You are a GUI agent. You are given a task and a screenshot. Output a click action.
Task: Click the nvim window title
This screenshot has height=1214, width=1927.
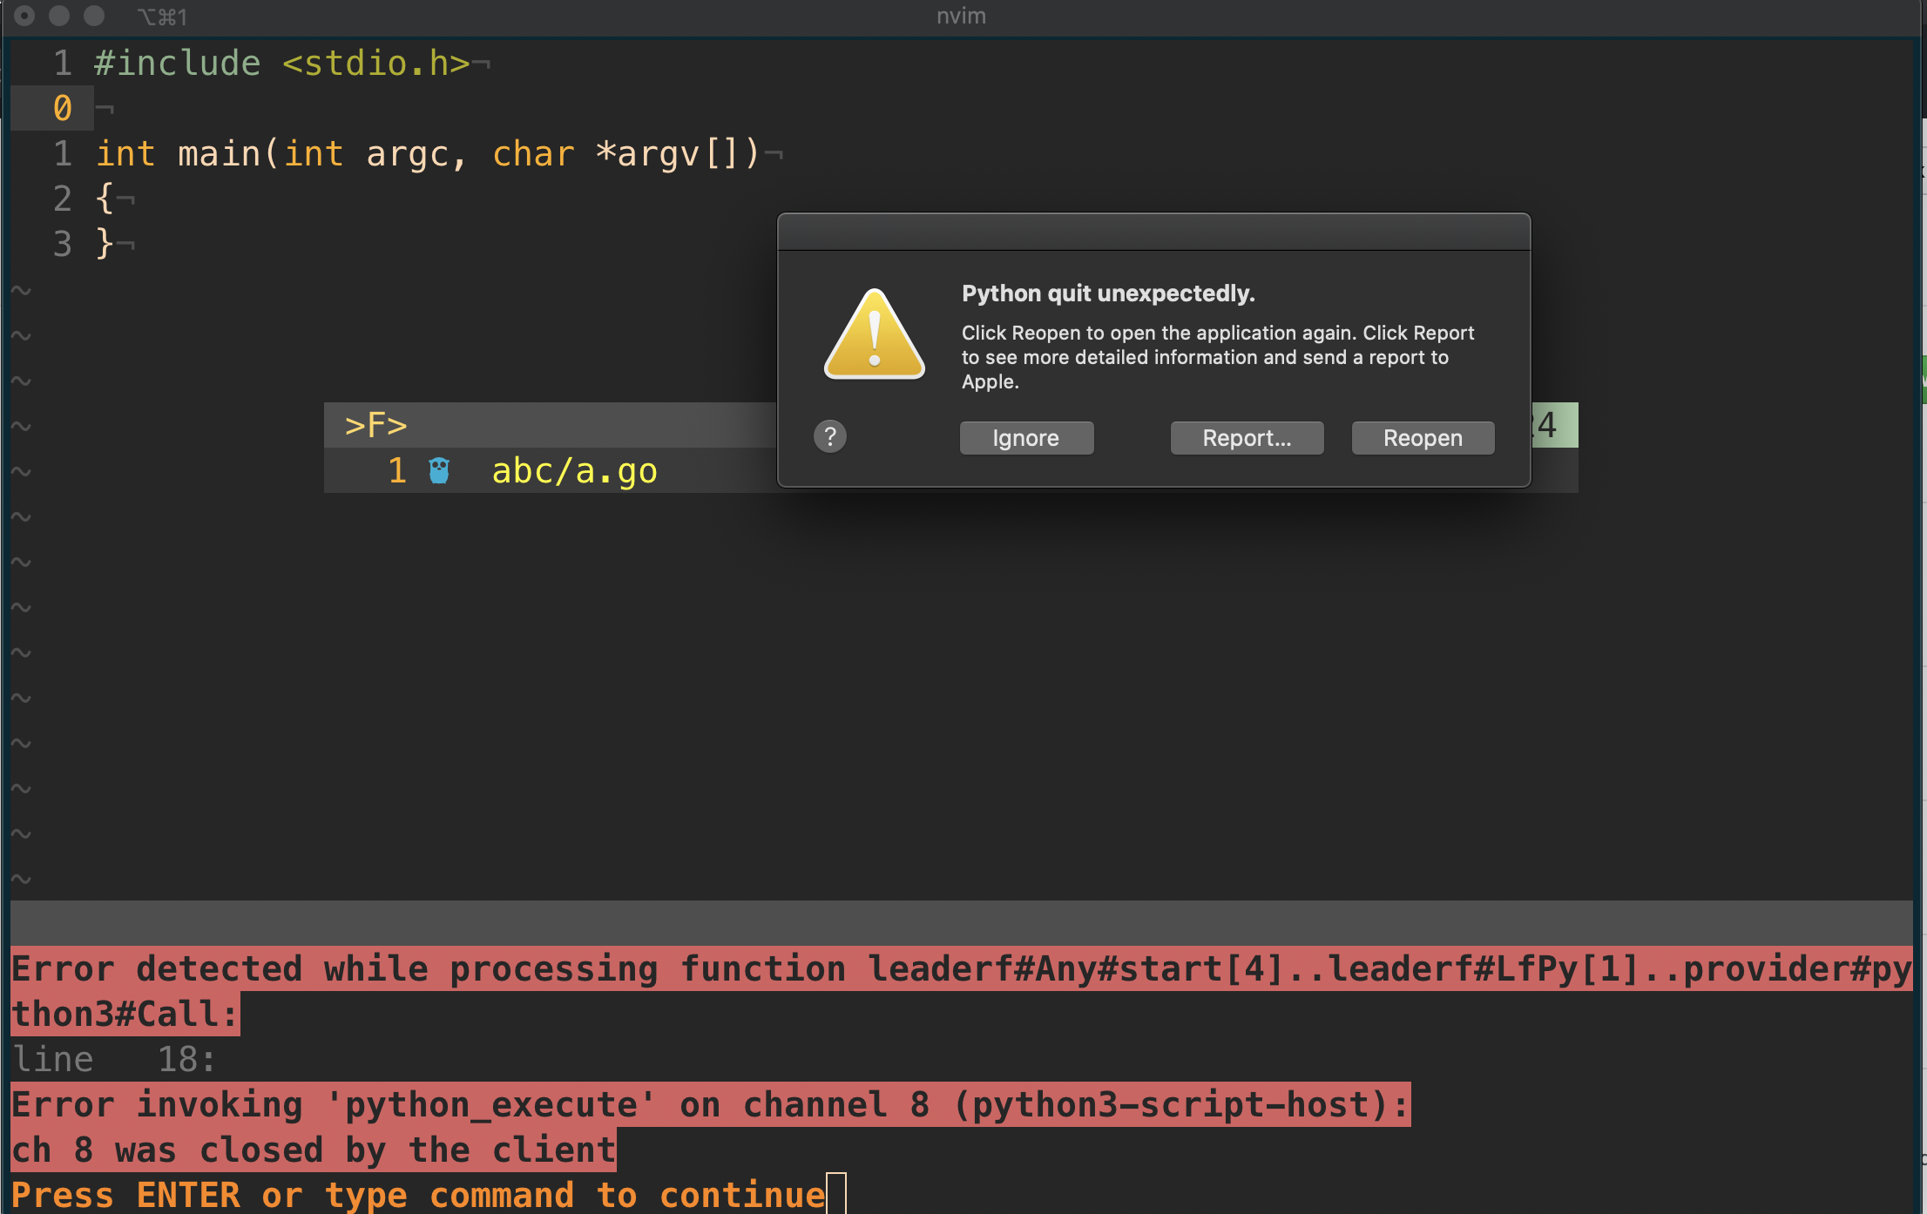(x=961, y=15)
